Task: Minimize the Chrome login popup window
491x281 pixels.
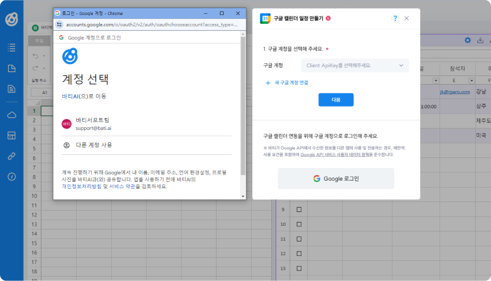Action: pyautogui.click(x=206, y=13)
